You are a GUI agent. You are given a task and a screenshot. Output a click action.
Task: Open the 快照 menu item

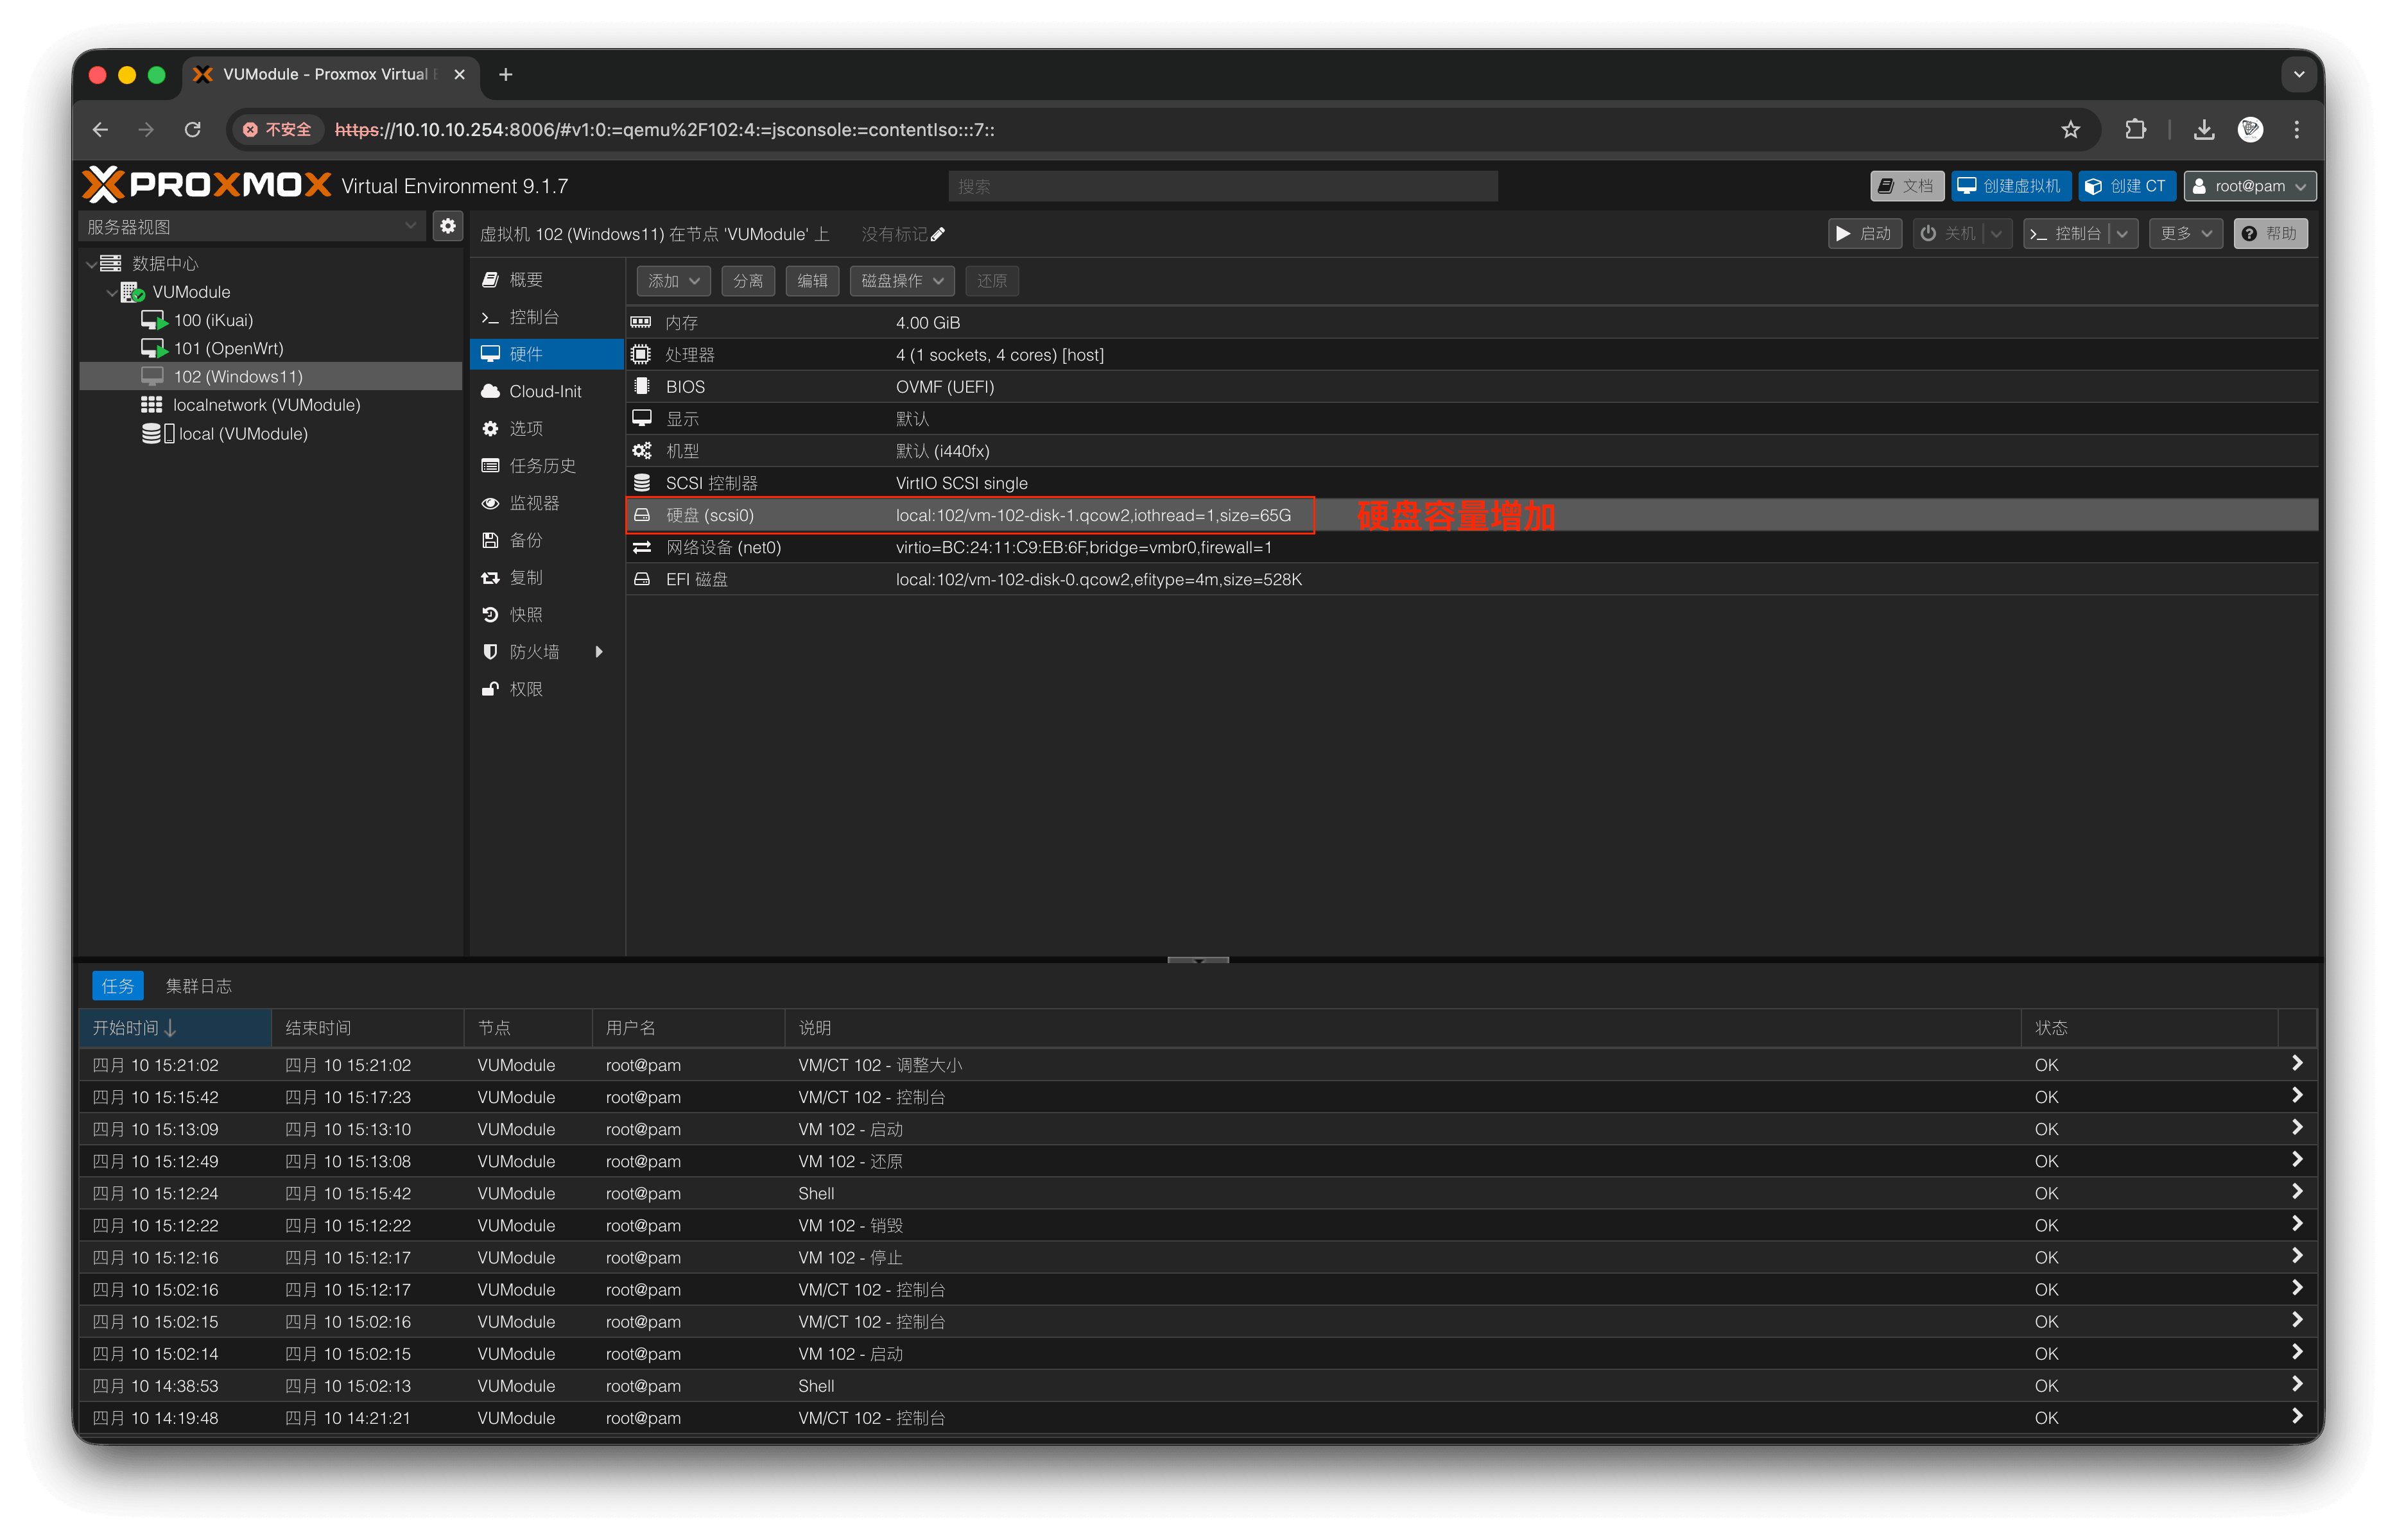point(526,615)
